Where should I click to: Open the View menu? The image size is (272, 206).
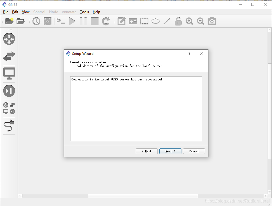point(26,12)
